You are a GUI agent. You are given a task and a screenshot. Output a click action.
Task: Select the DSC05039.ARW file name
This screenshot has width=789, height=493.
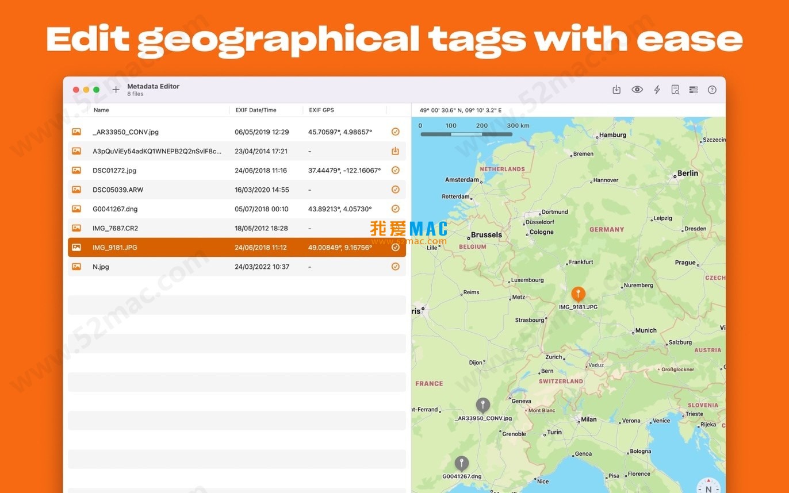118,190
